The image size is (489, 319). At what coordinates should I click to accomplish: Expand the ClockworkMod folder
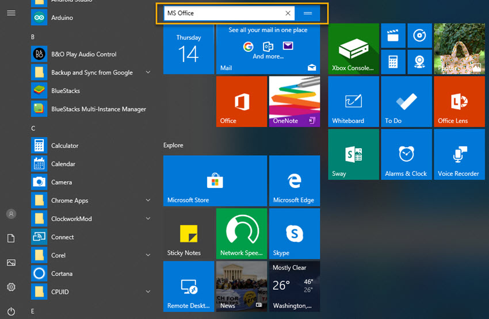click(x=148, y=218)
